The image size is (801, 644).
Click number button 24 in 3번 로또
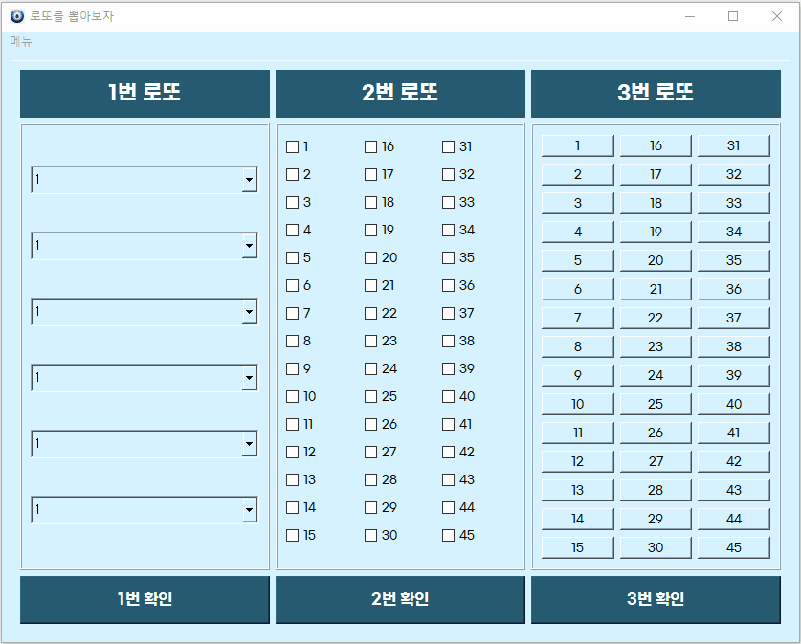[656, 375]
